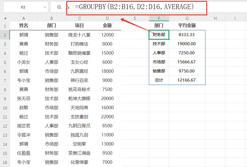Click the cell 打狗棒法
Image resolution: width=247 pixels, height=167 pixels.
[79, 44]
